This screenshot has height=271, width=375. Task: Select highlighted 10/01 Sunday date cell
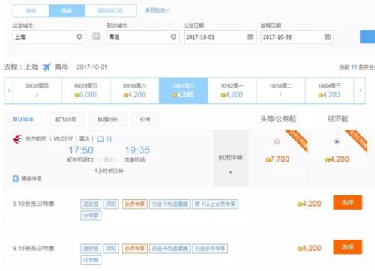coord(184,91)
